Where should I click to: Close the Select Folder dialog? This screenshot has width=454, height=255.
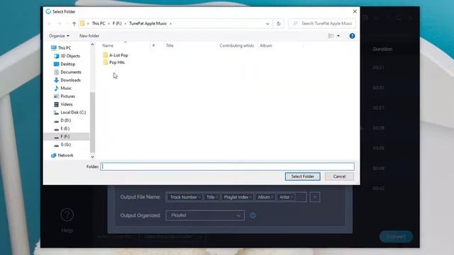[x=355, y=11]
